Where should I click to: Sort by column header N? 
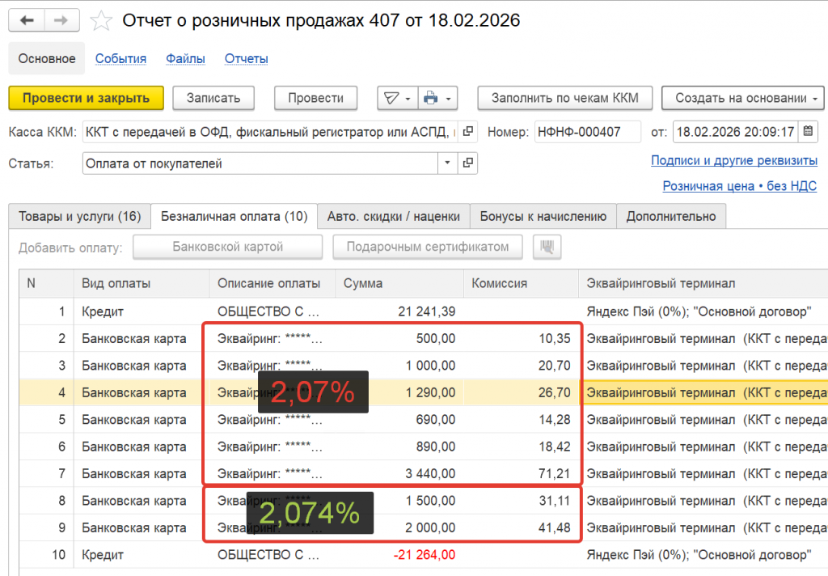point(46,283)
